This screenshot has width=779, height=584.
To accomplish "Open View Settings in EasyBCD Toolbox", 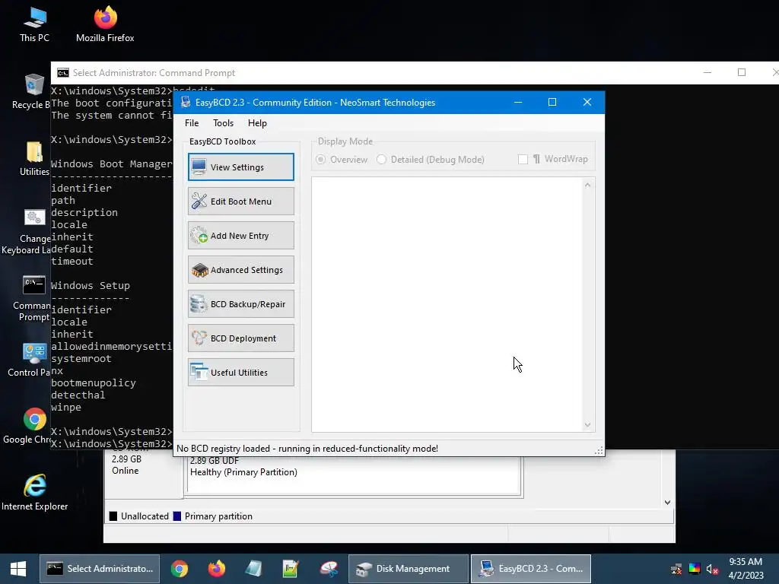I will [241, 167].
